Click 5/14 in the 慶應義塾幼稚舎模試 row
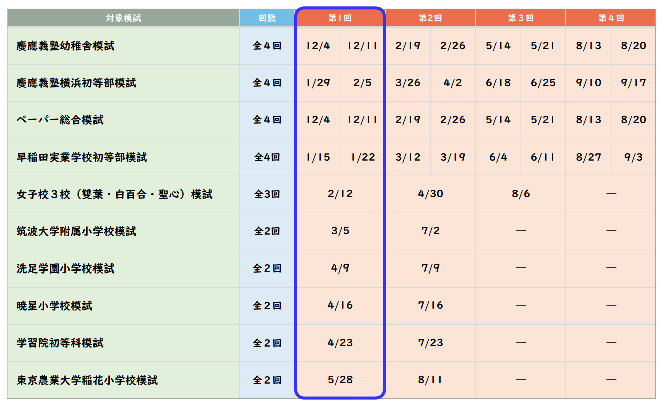Image resolution: width=661 pixels, height=405 pixels. [498, 46]
